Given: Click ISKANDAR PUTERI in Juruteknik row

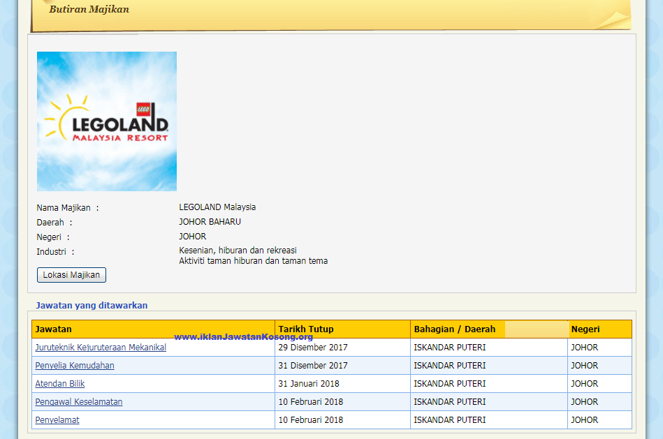Looking at the screenshot, I should 450,348.
